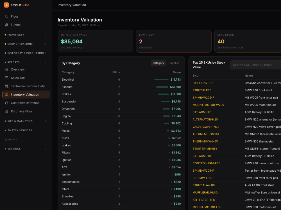Open the BAT-AGM-H7 SKU link

[x=201, y=112]
